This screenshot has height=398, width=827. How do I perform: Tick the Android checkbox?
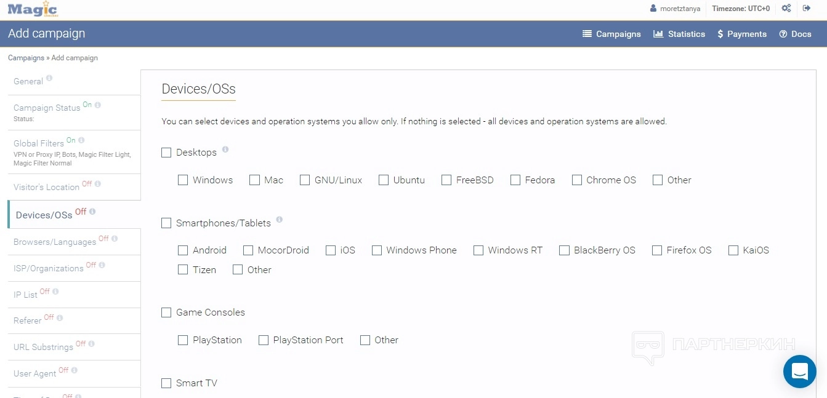[x=183, y=250]
